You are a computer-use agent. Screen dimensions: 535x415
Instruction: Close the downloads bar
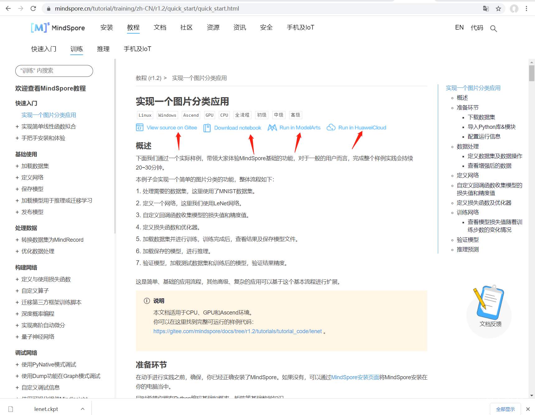click(x=528, y=409)
